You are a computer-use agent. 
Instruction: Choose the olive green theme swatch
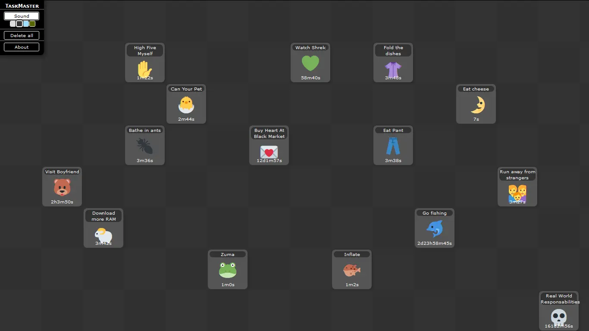32,24
